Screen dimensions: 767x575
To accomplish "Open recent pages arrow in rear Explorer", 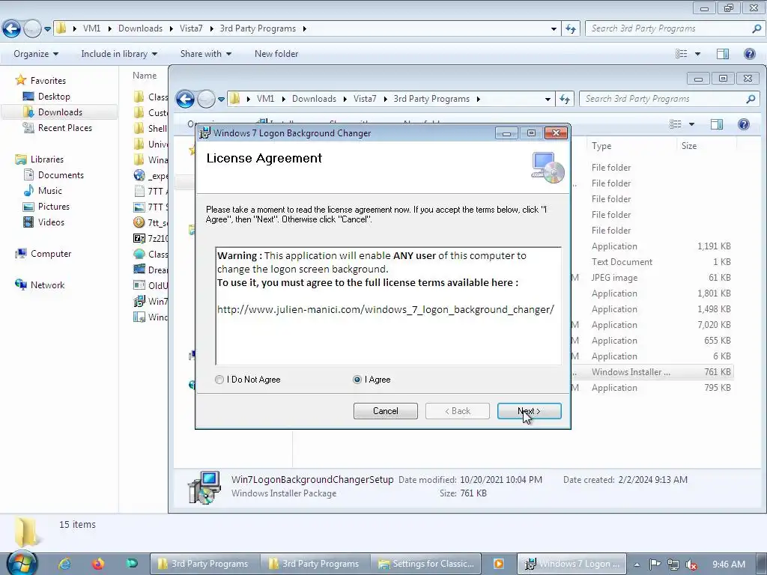I will [47, 29].
